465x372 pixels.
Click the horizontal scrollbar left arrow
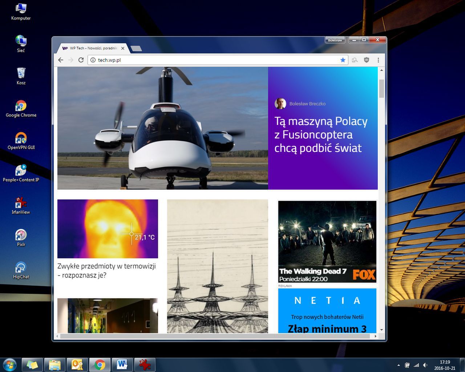pyautogui.click(x=56, y=336)
